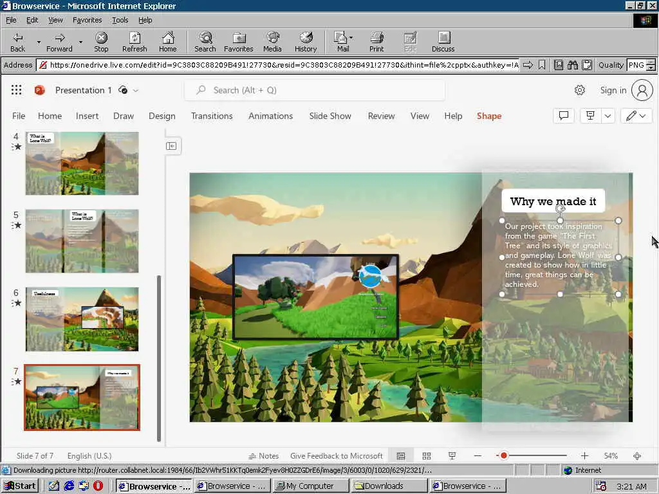Screen dimensions: 659x494
Task: Switch to the Transitions ribbon tab
Action: pyautogui.click(x=212, y=116)
